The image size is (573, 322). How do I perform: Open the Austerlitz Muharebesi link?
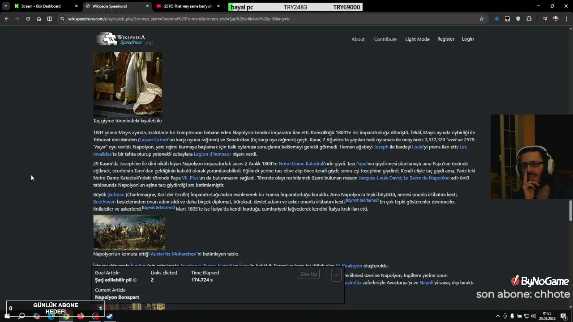173,254
